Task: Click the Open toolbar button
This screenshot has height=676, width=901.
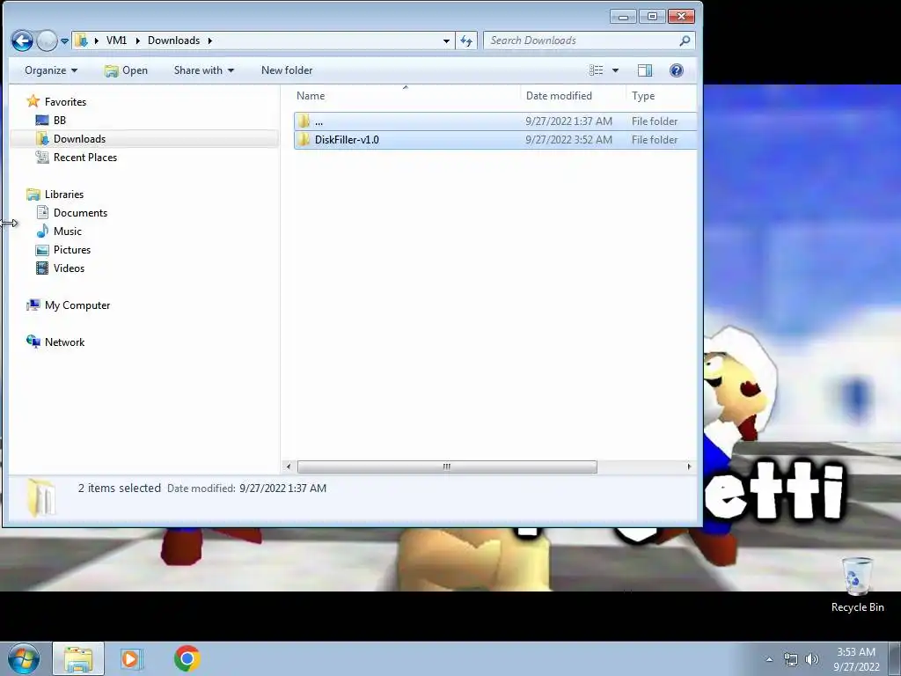Action: click(x=126, y=70)
